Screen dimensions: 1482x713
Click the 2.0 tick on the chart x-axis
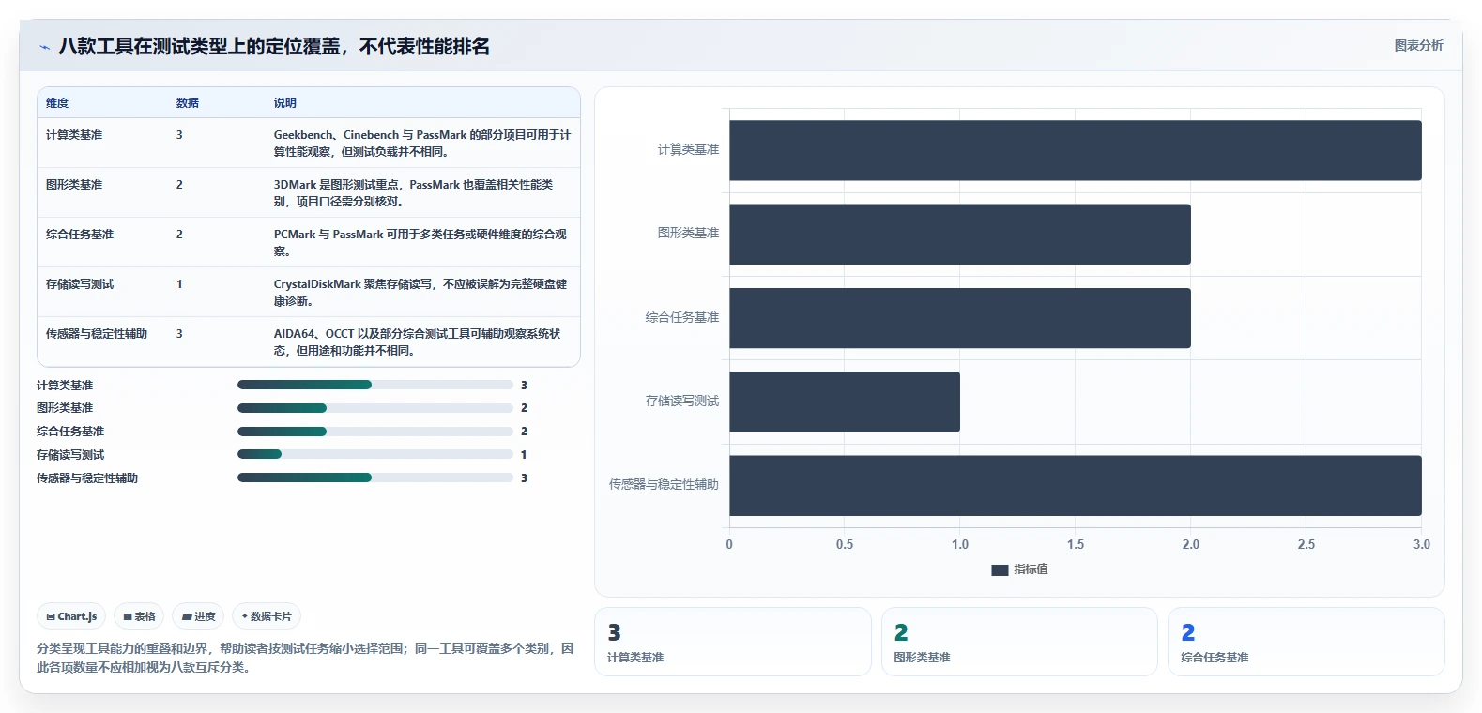click(1191, 544)
